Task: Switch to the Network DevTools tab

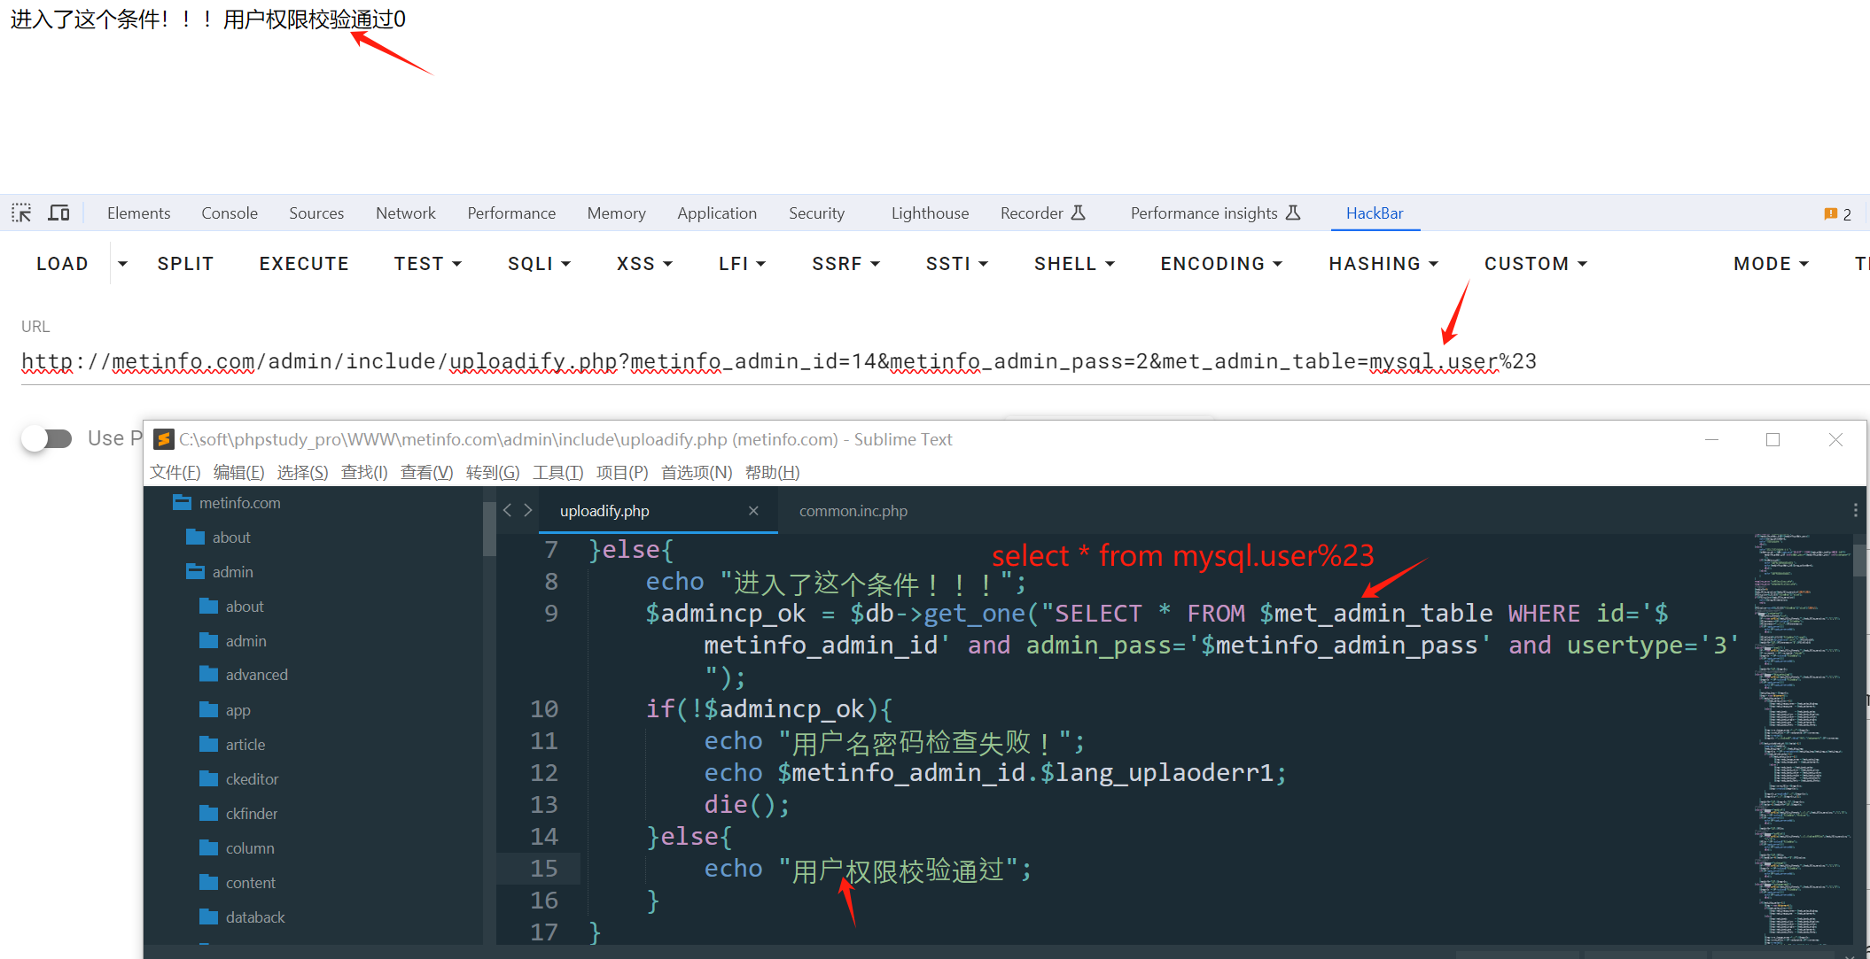Action: pyautogui.click(x=405, y=213)
